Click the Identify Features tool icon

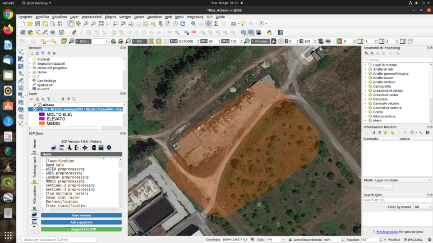point(193,23)
